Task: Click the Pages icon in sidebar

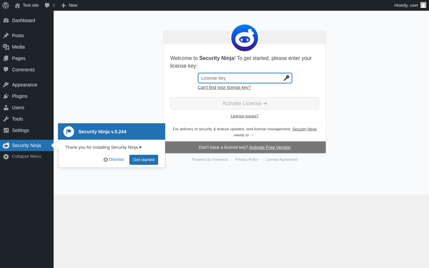Action: coord(6,58)
